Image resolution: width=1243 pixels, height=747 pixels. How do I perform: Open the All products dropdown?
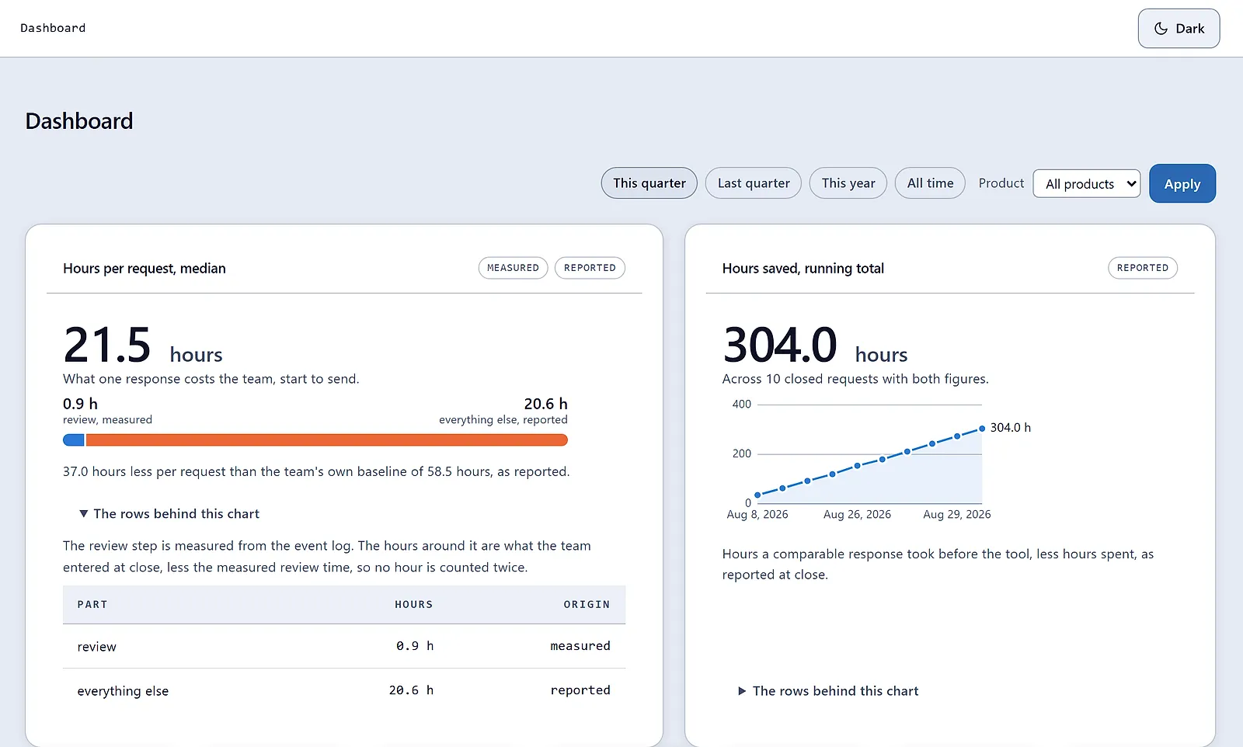pos(1087,184)
